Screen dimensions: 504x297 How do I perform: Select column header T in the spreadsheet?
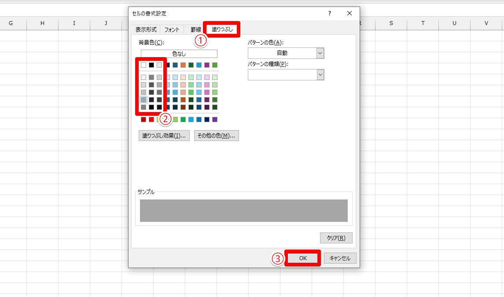tap(423, 23)
